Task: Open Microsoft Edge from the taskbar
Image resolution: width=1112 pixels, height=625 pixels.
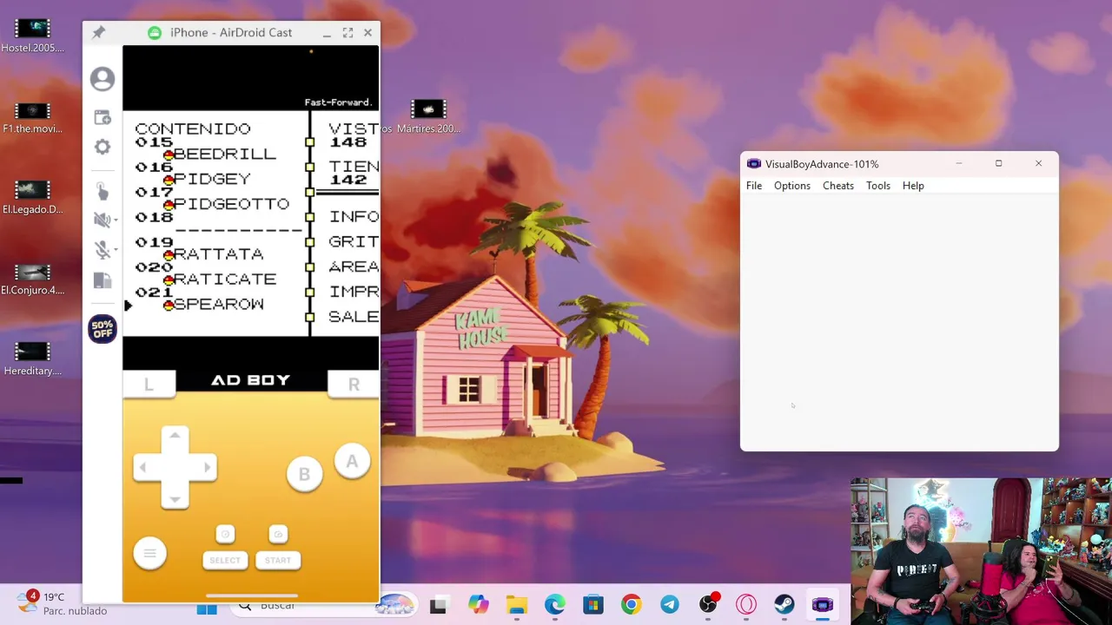Action: 555,605
